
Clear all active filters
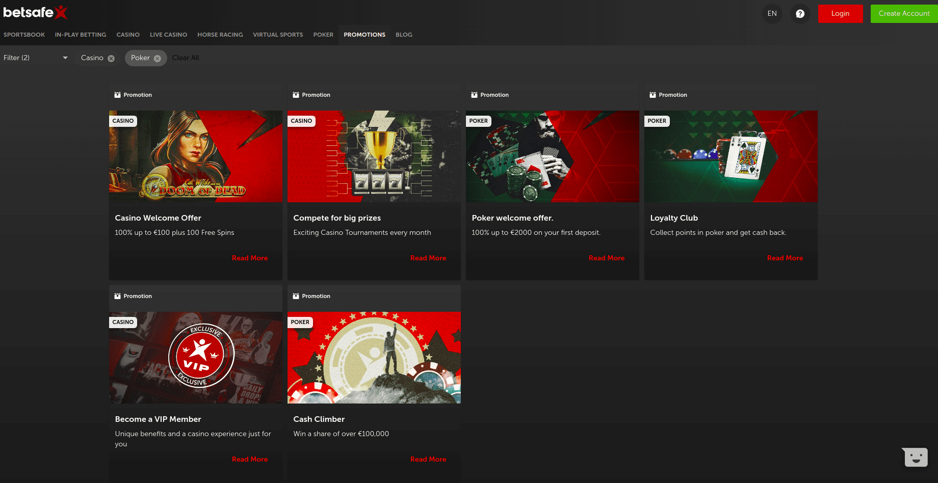click(186, 58)
